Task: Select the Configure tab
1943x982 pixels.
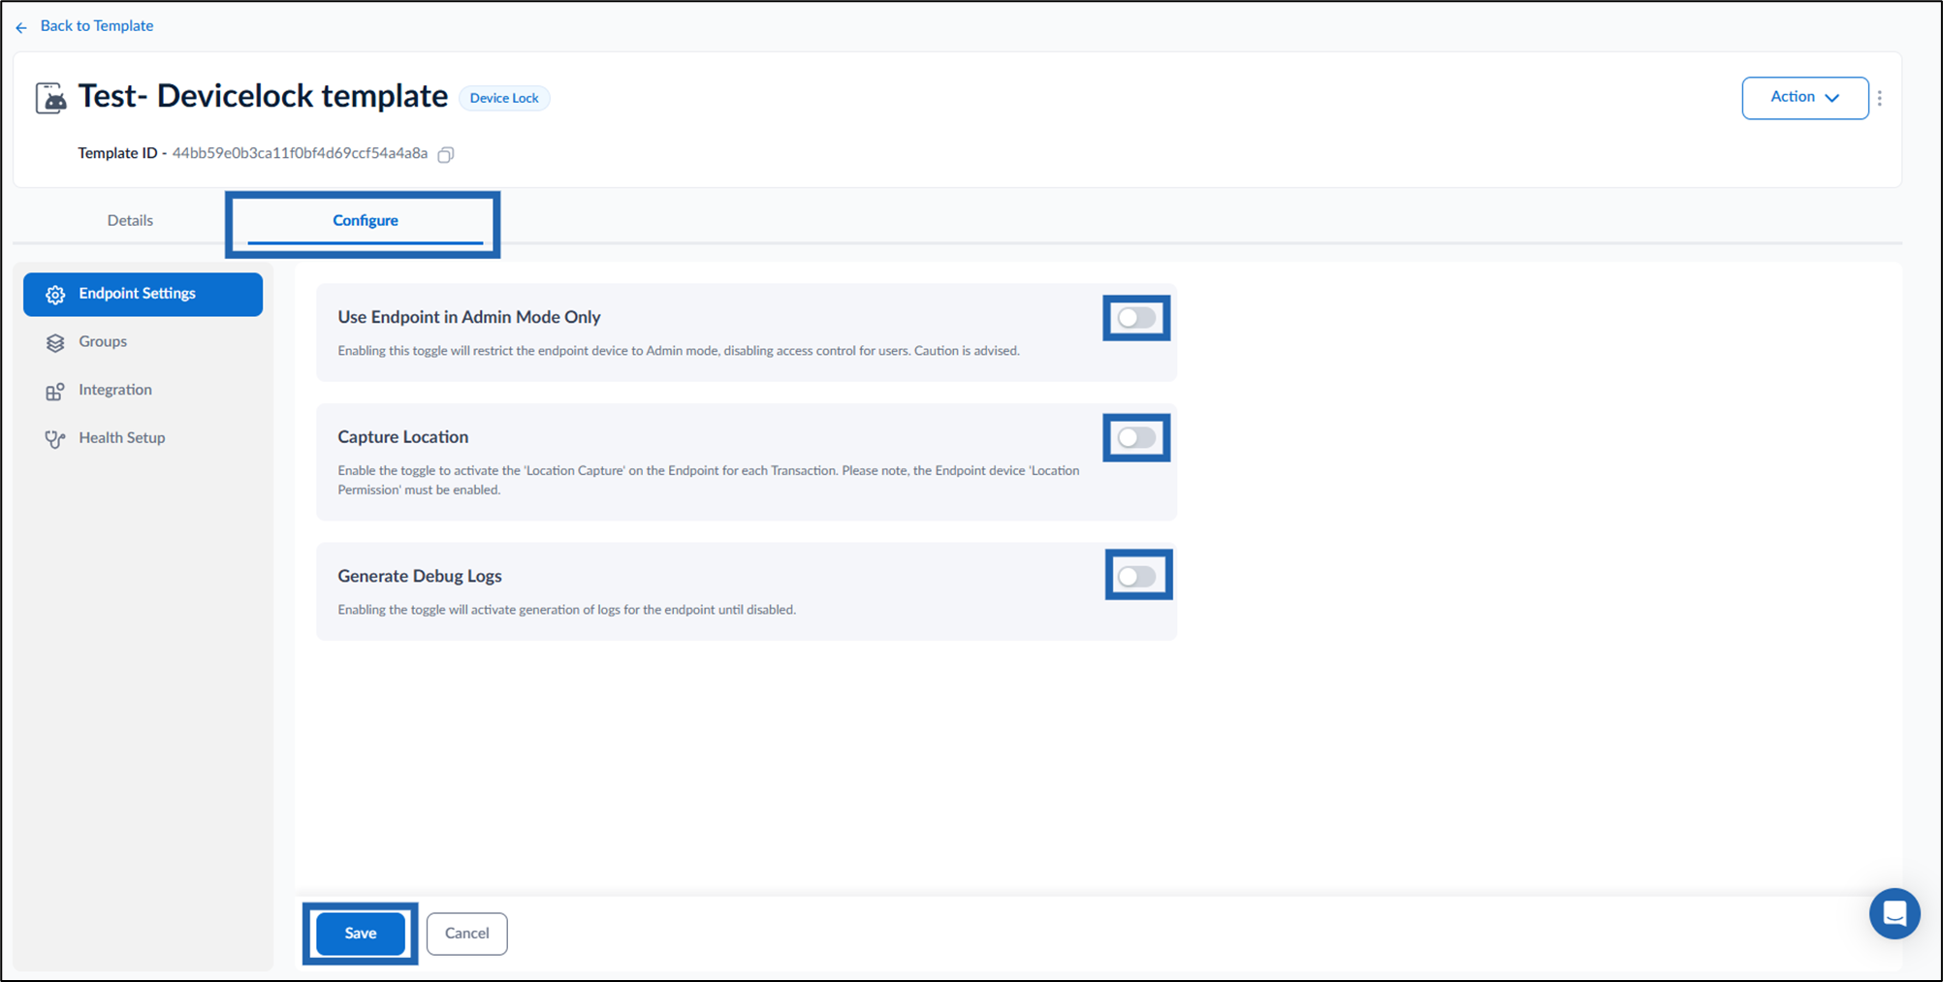Action: (366, 221)
